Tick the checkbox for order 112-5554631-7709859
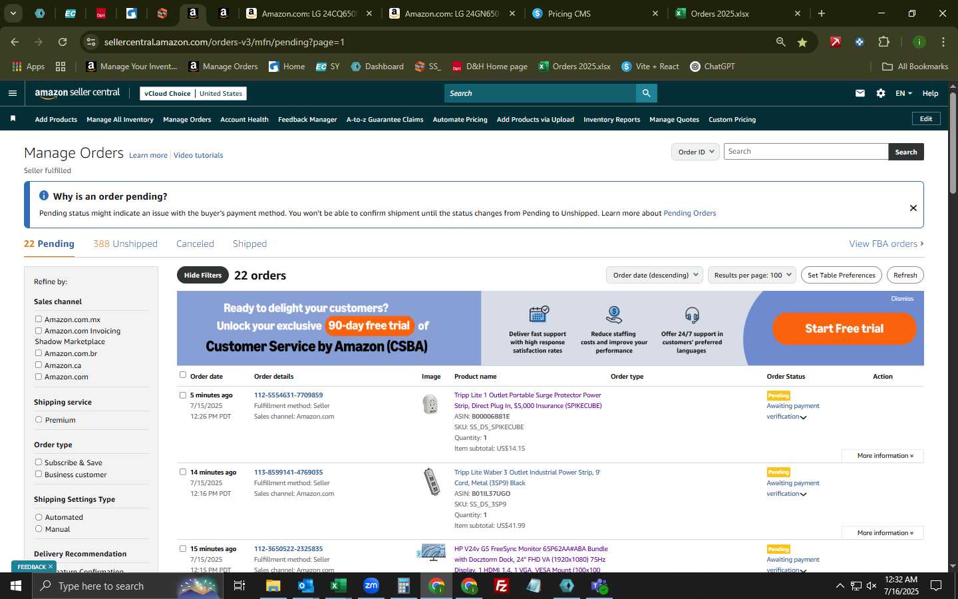The image size is (958, 599). (183, 395)
